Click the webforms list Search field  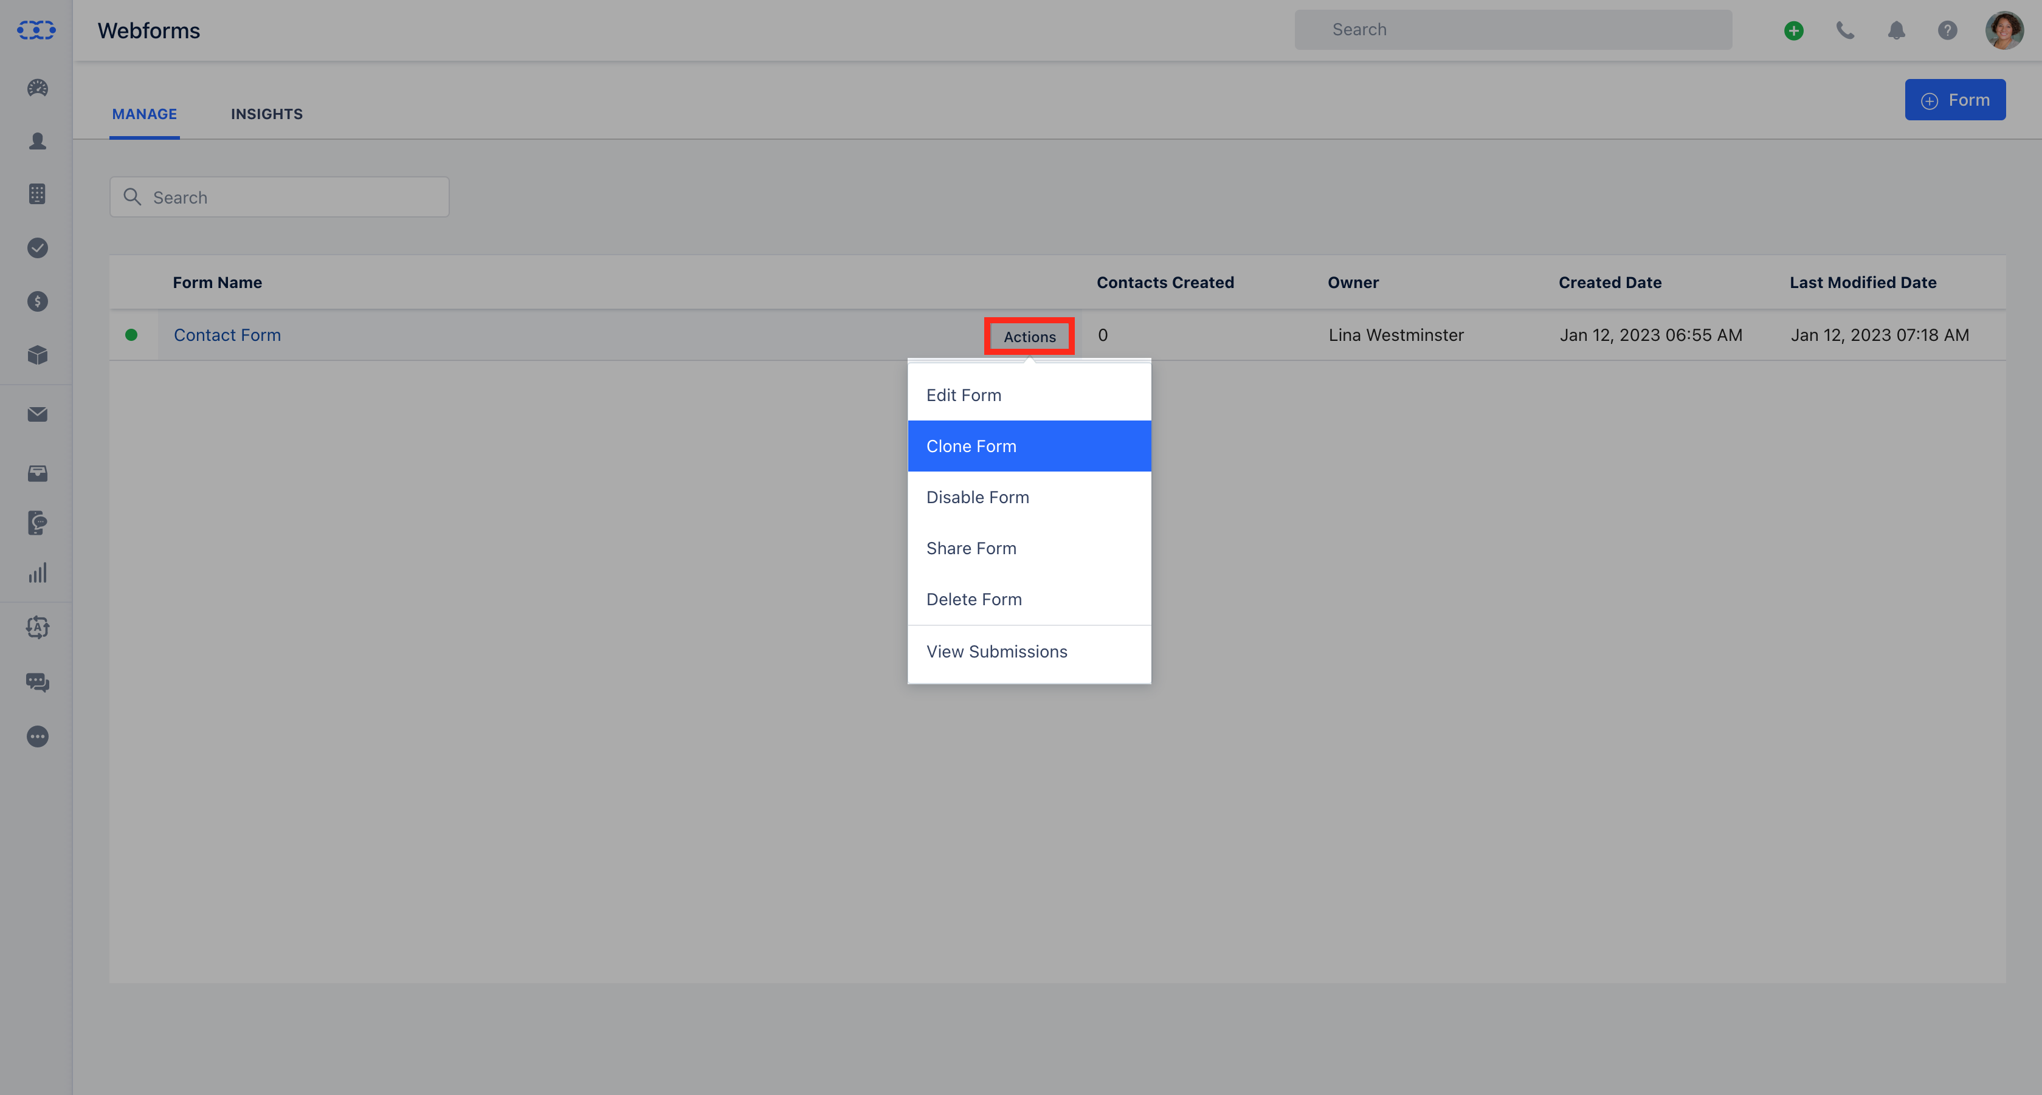click(x=279, y=197)
